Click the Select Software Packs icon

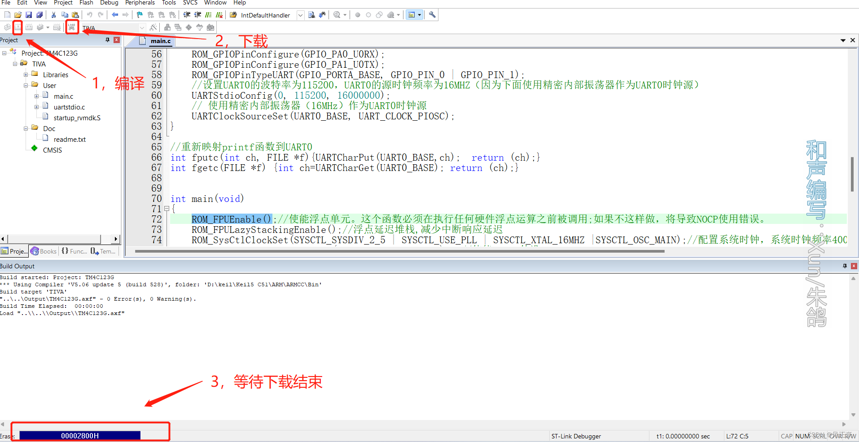199,27
